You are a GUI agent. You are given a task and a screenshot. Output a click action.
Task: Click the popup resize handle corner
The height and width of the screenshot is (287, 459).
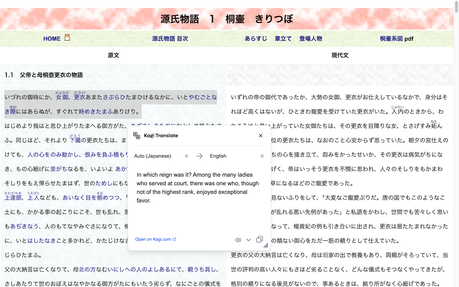coord(265,245)
